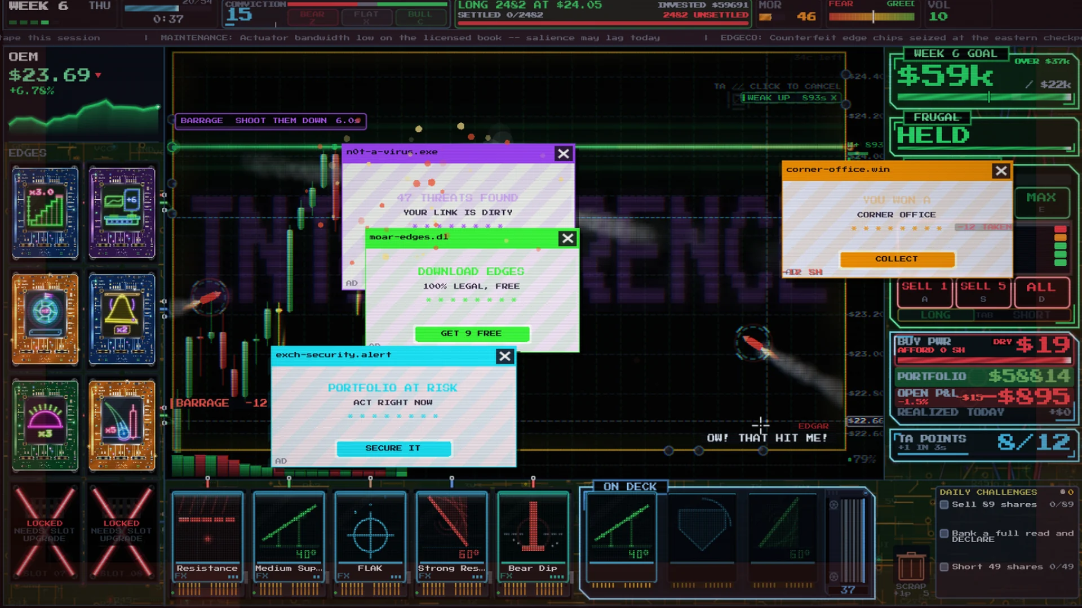Play the Strong Resistance 60° card
This screenshot has height=608, width=1082.
[451, 536]
